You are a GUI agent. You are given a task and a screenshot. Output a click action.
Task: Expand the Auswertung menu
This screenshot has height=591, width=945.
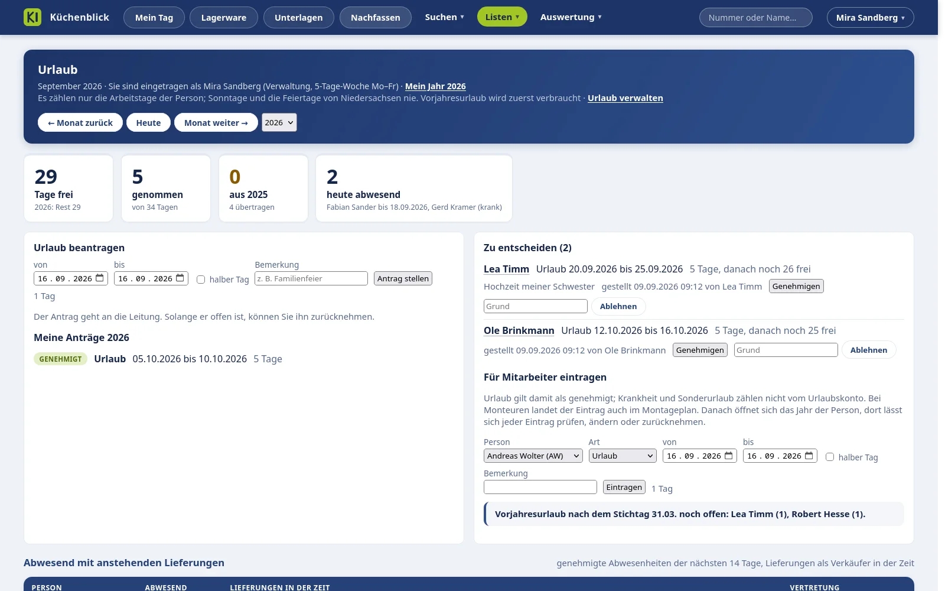click(571, 17)
